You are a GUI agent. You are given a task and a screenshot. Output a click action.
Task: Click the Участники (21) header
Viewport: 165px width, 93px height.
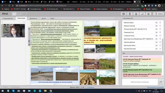[128, 18]
